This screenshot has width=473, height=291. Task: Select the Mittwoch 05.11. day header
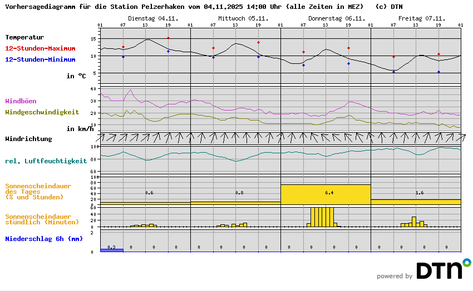[235, 18]
